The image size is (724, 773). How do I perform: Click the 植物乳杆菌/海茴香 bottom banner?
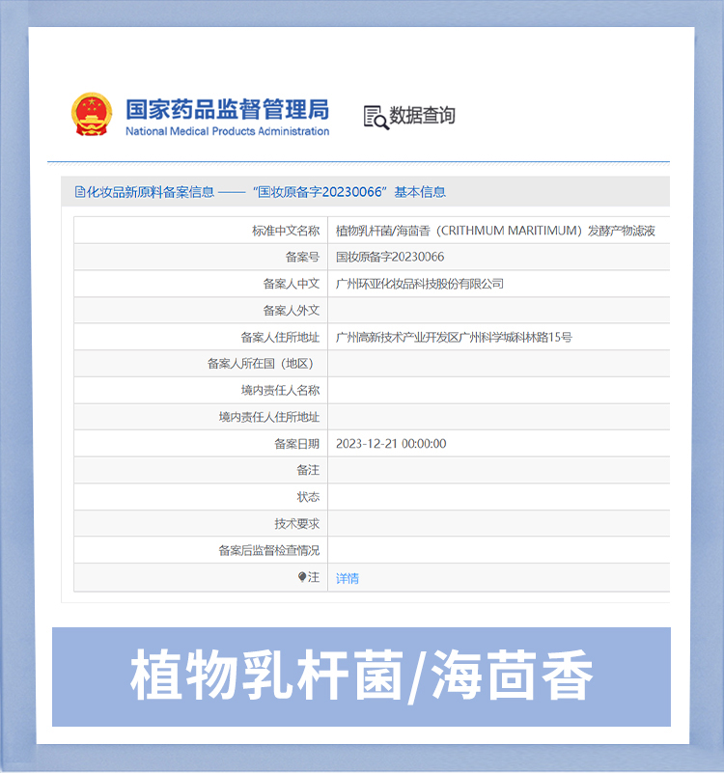(x=361, y=676)
